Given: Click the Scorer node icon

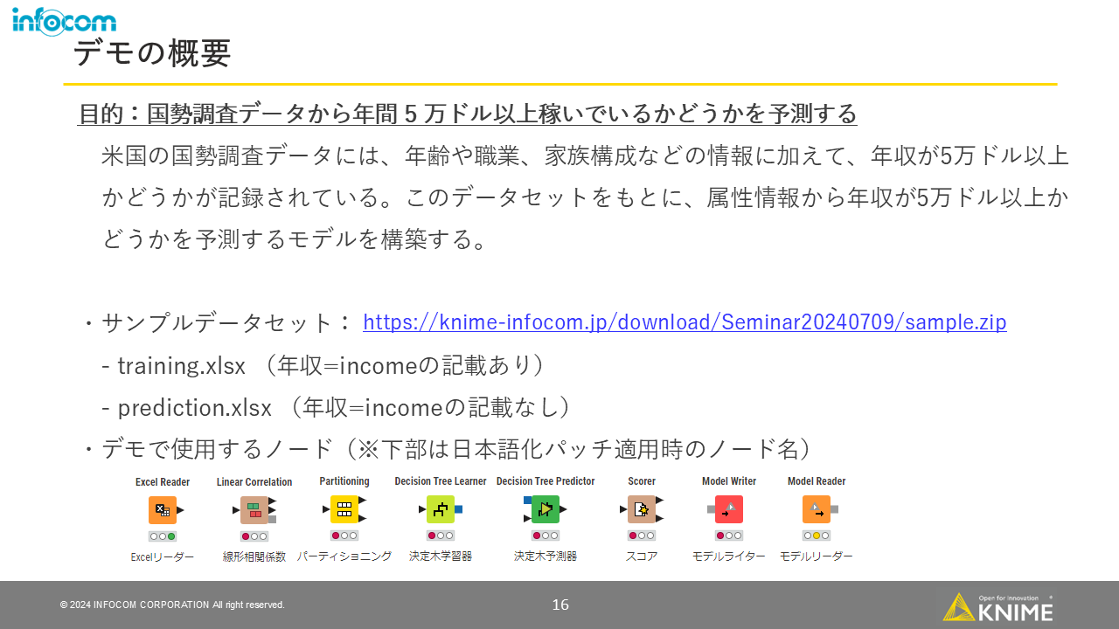Looking at the screenshot, I should (641, 509).
